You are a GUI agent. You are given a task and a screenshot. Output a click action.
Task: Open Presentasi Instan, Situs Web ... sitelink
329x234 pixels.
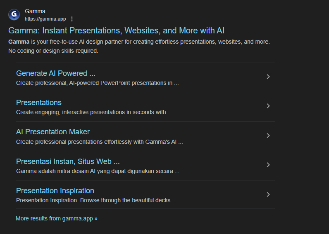[x=68, y=161]
